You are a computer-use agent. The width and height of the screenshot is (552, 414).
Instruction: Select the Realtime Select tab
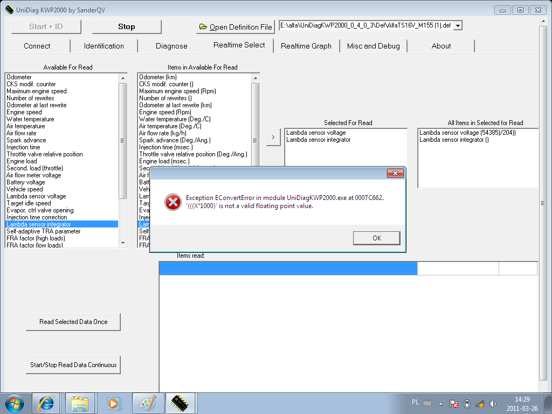pyautogui.click(x=239, y=45)
